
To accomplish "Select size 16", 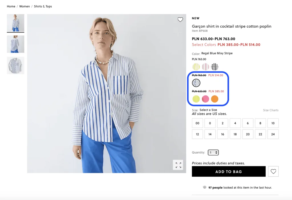I will pyautogui.click(x=222, y=134).
